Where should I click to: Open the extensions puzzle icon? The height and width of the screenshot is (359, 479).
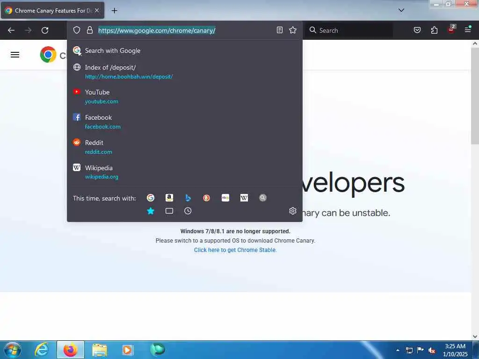pos(434,30)
